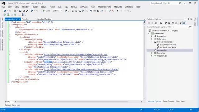Open the 100 % zoom level dropdown
This screenshot has height=112, width=199.
[x=13, y=102]
